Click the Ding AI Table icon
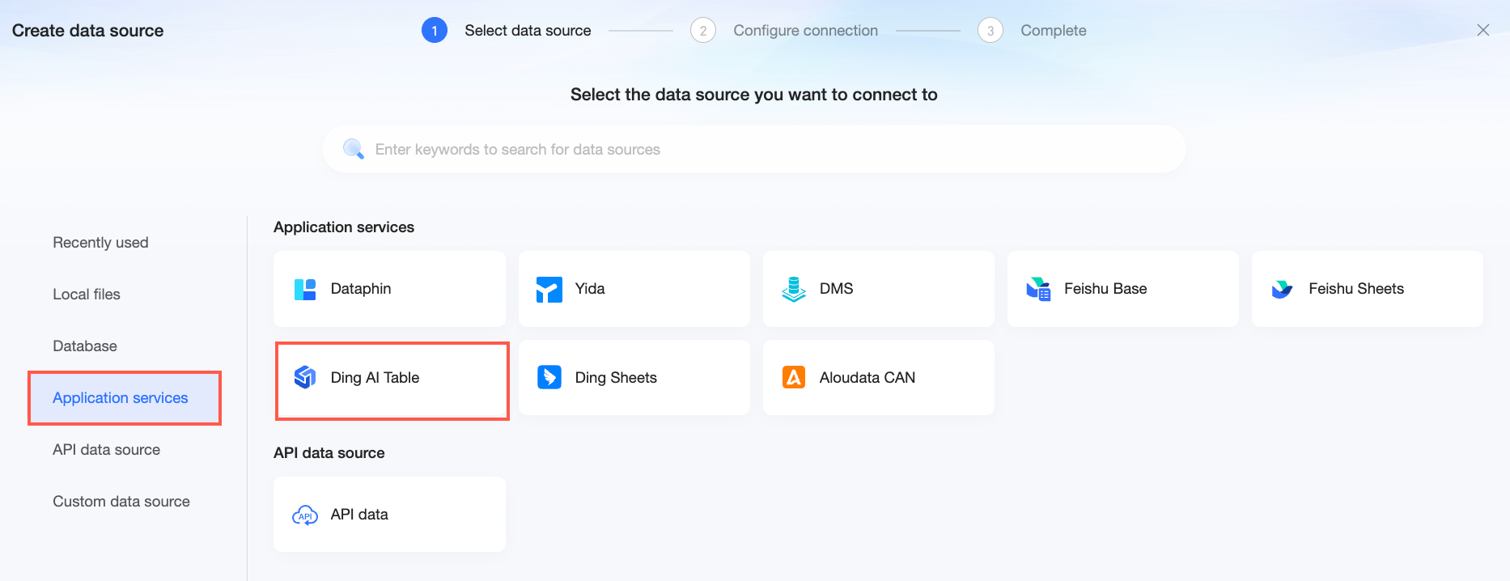This screenshot has height=581, width=1510. [x=305, y=377]
